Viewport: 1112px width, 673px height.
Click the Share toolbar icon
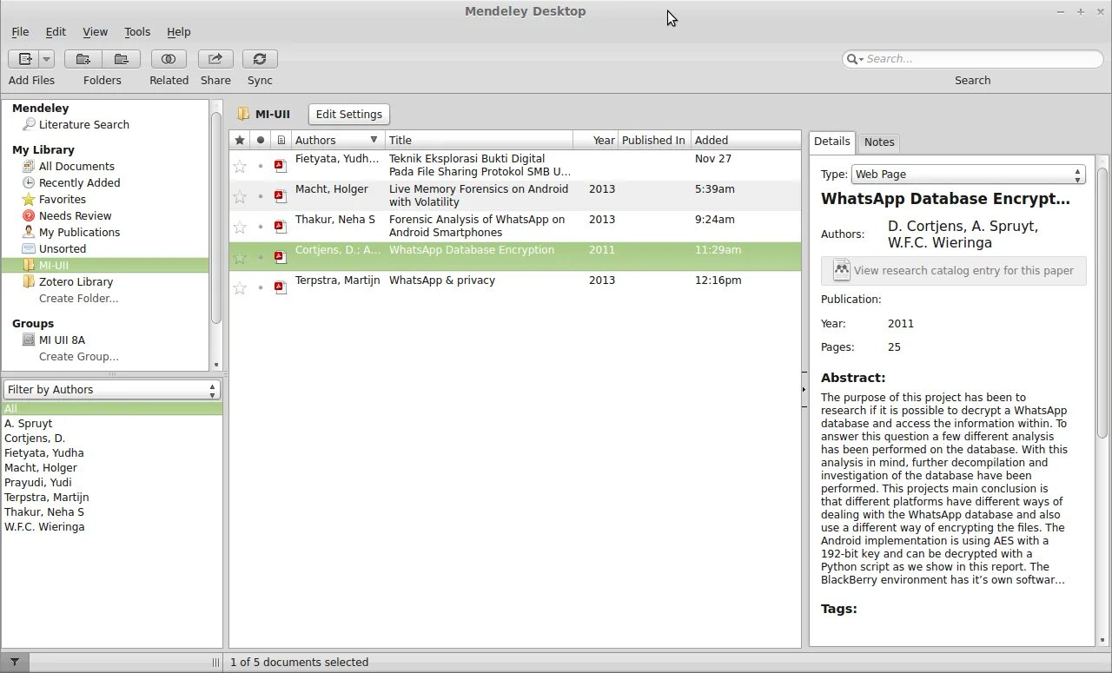(215, 59)
